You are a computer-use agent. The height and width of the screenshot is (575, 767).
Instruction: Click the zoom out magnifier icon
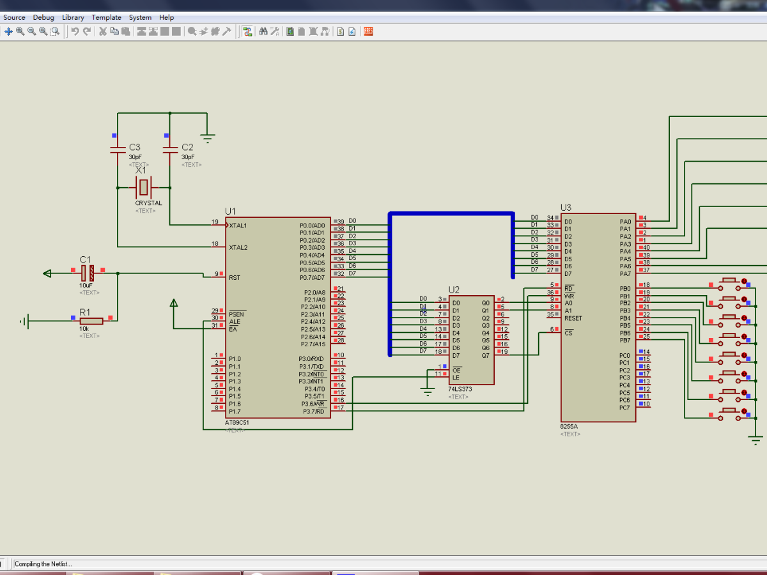pos(31,31)
